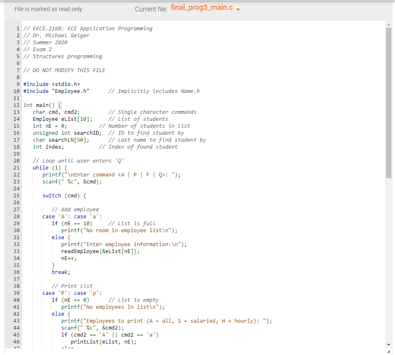Select line number 1

click(x=18, y=28)
